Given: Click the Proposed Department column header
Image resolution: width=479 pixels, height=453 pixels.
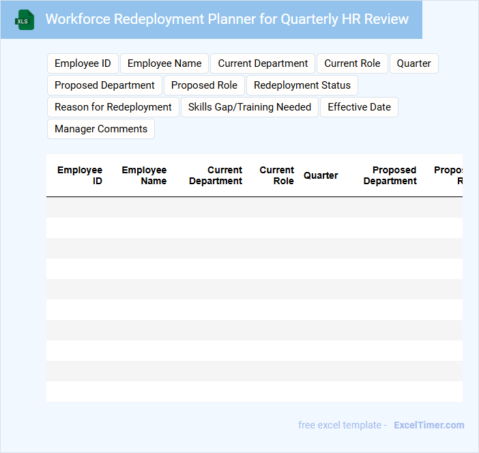Looking at the screenshot, I should click(x=390, y=175).
